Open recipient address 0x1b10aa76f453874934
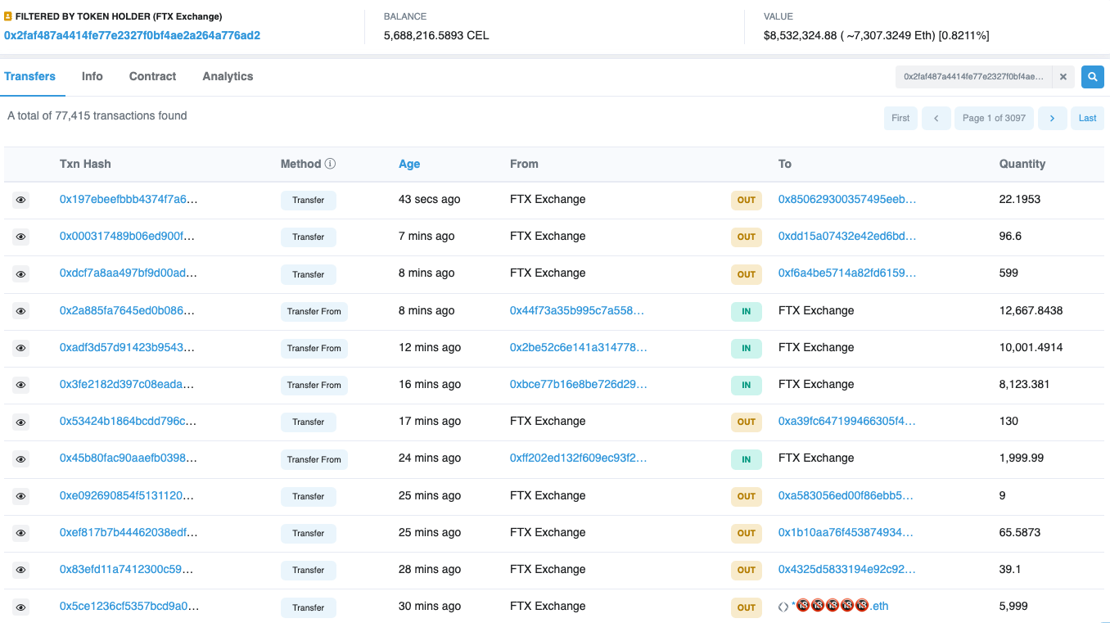 click(x=846, y=532)
